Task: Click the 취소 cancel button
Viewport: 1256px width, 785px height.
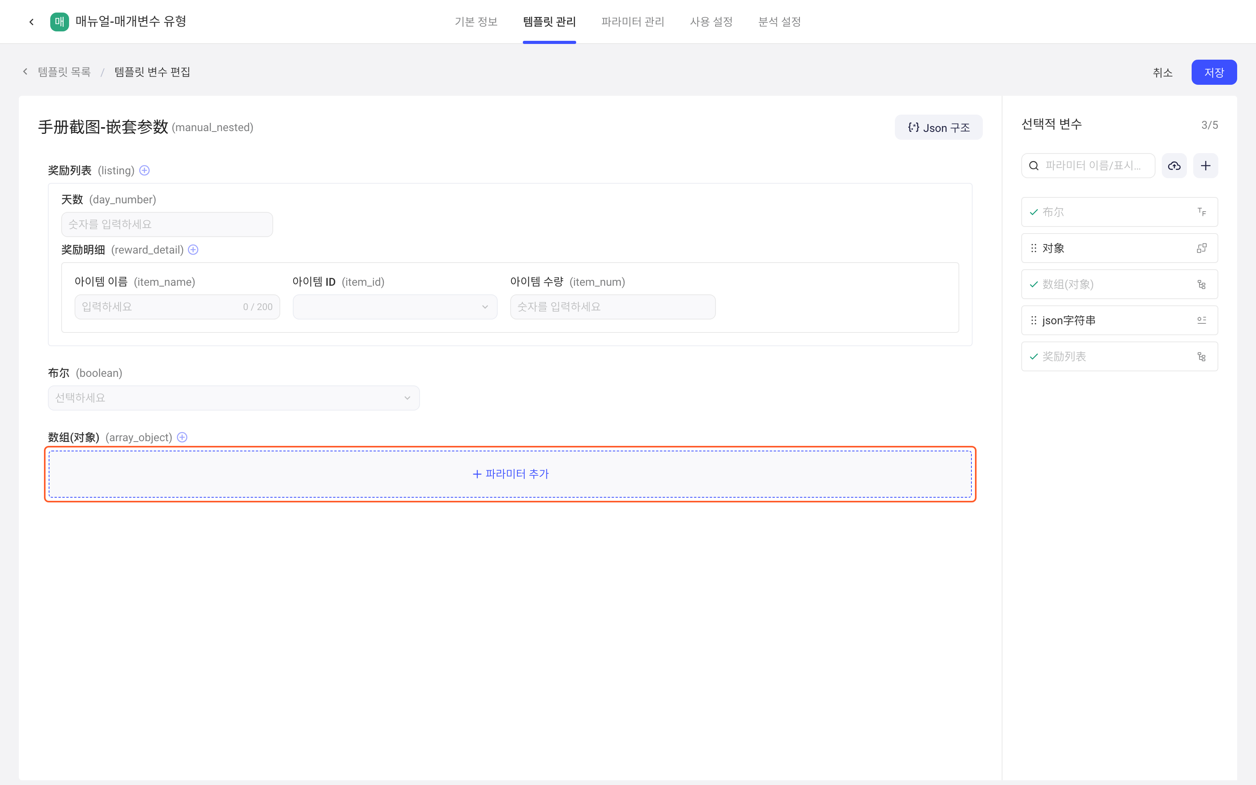Action: coord(1163,72)
